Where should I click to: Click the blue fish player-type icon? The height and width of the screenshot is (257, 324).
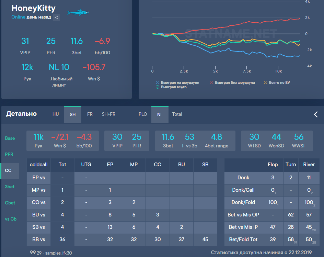point(78,13)
